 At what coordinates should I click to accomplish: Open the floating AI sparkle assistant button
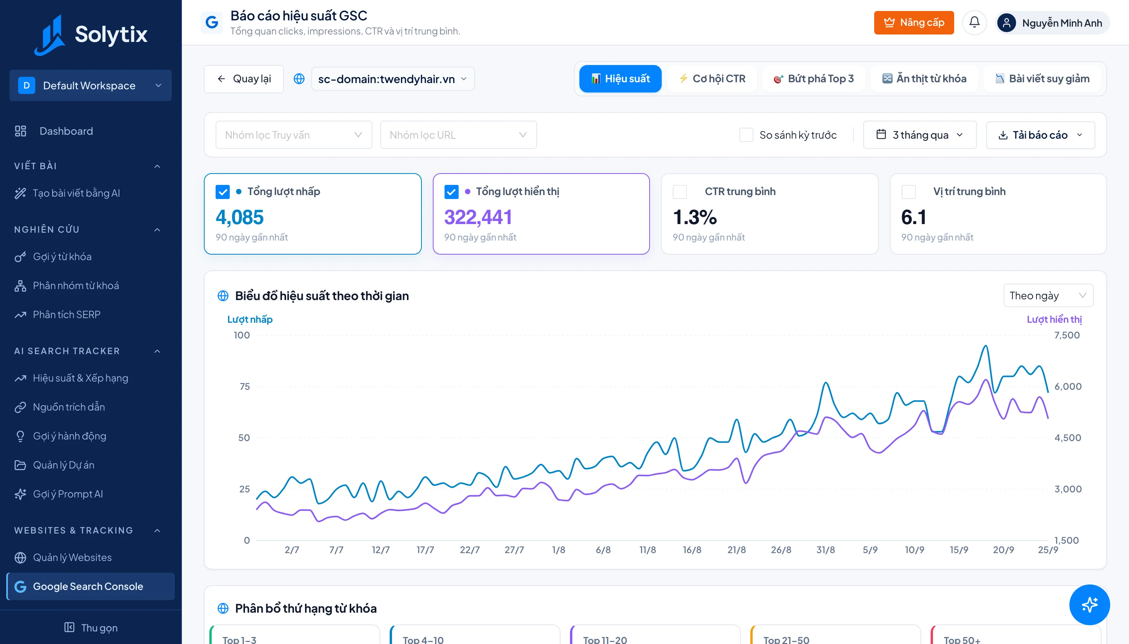(x=1089, y=605)
